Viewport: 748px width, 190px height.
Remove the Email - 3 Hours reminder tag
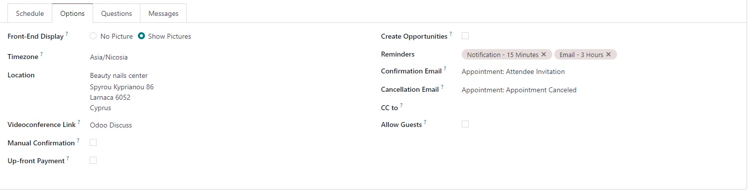[x=609, y=55]
